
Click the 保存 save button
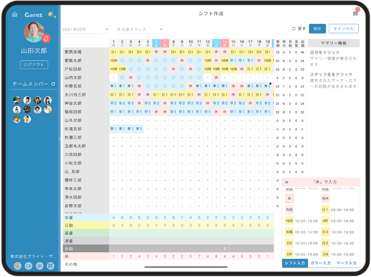click(x=317, y=29)
